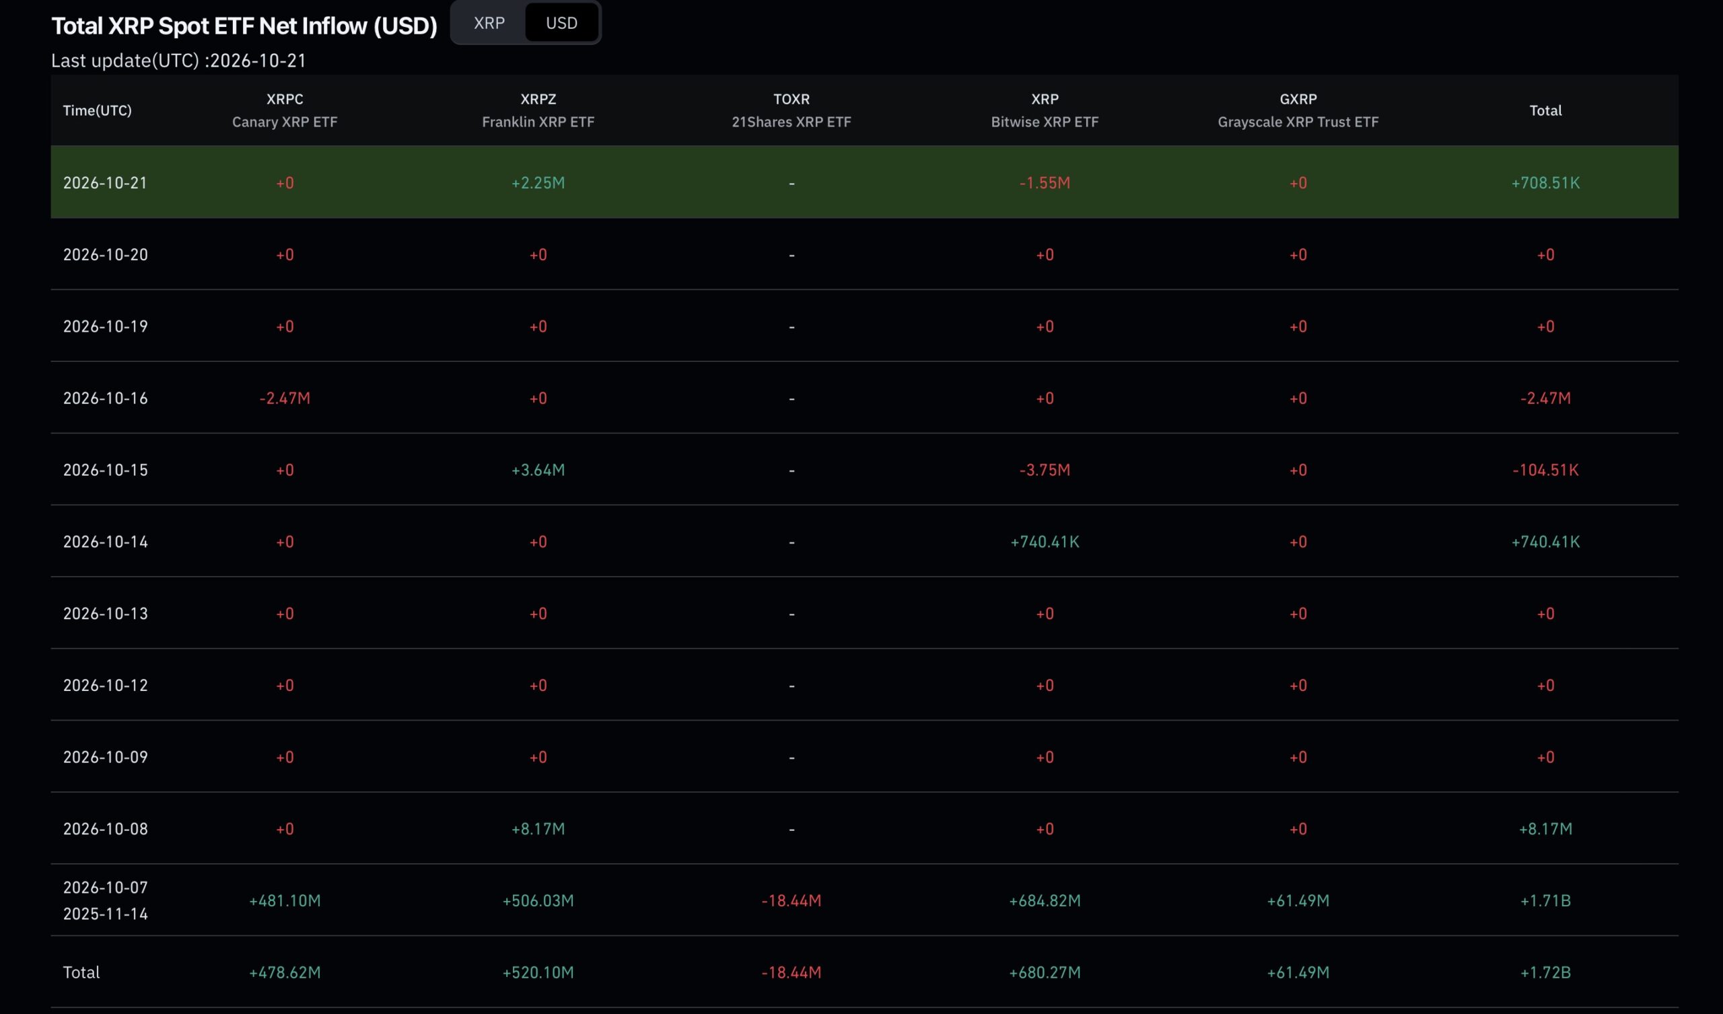Click the +506.03M Franklin value

point(538,901)
